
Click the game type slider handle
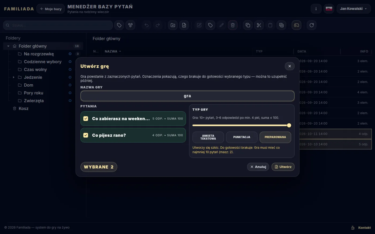(x=289, y=125)
